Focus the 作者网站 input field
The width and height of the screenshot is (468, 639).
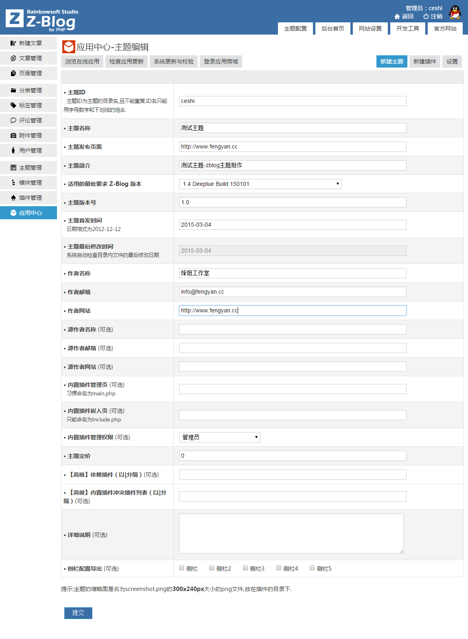point(293,310)
